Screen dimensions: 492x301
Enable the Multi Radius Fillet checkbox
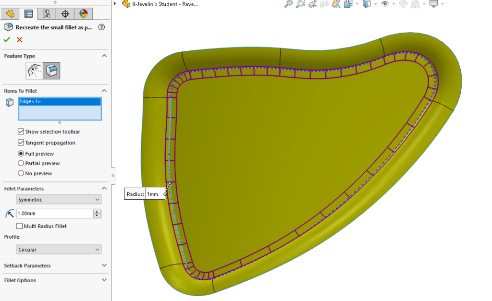click(x=19, y=226)
